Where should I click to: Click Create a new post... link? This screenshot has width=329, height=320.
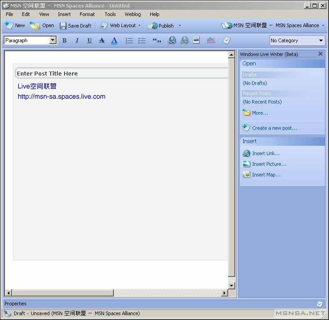[274, 128]
